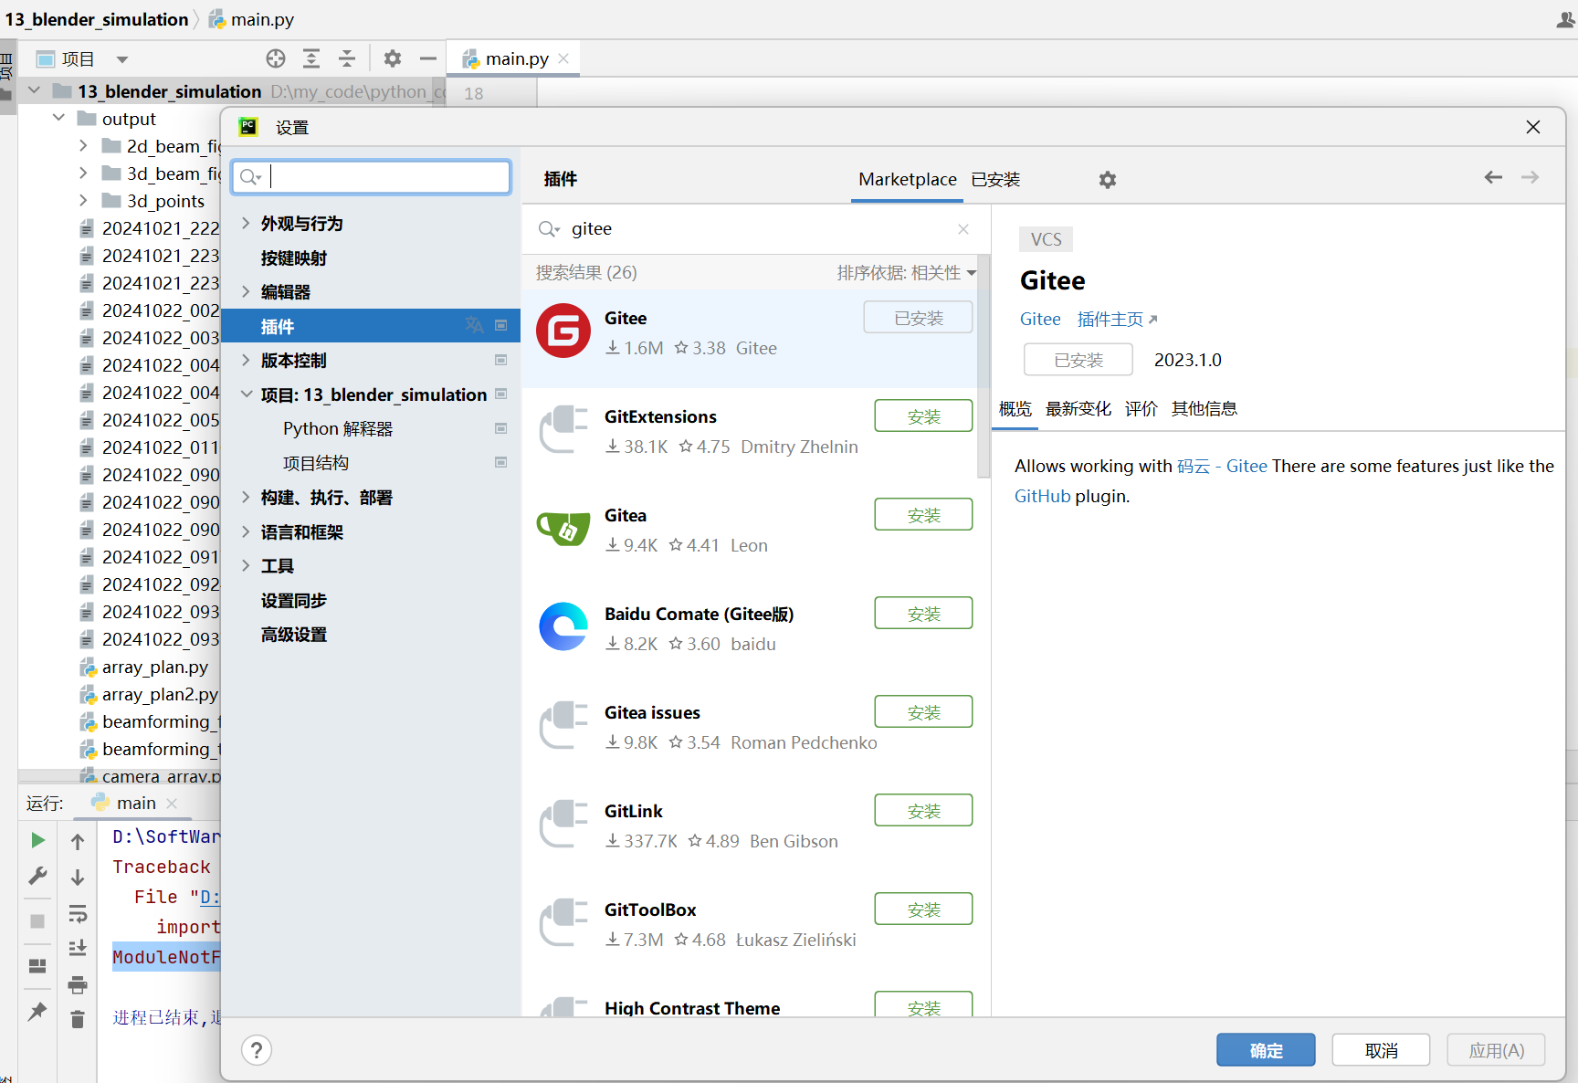Click the user account icon at top right
This screenshot has width=1578, height=1083.
[x=1565, y=19]
